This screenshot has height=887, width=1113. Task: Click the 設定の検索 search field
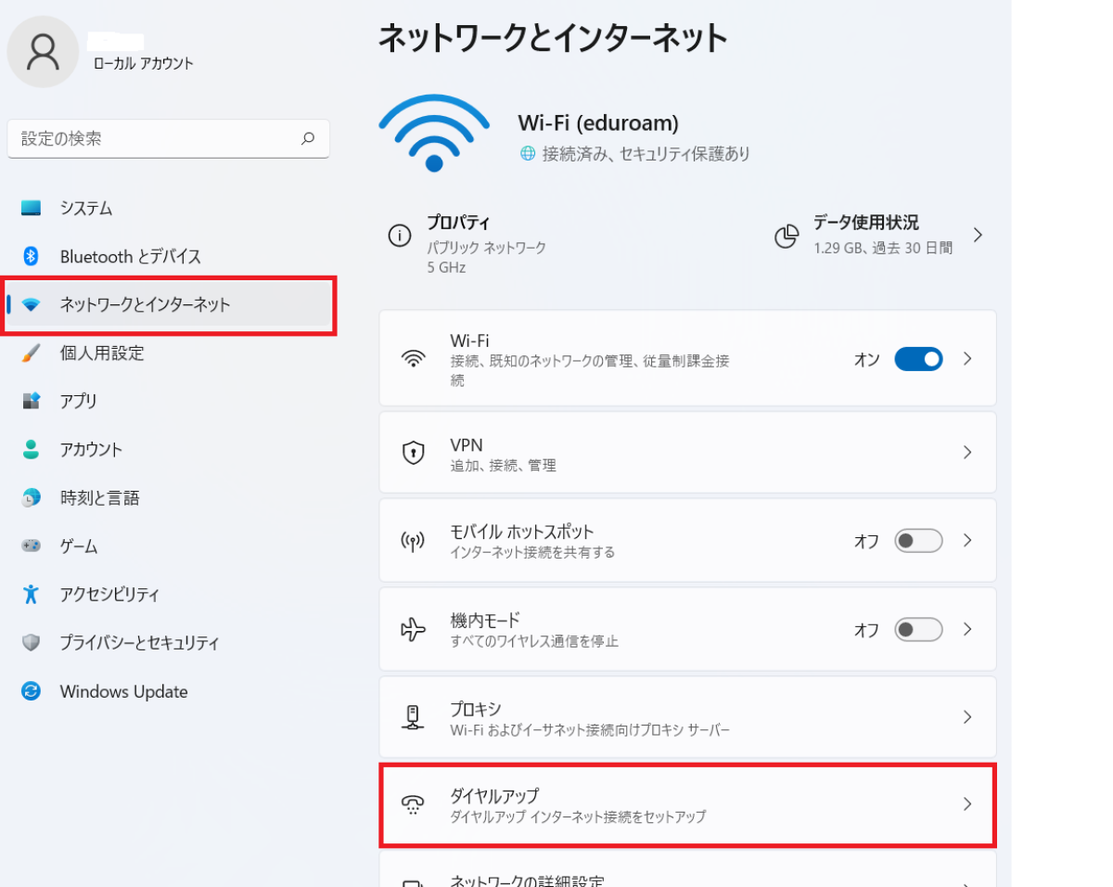coord(169,138)
